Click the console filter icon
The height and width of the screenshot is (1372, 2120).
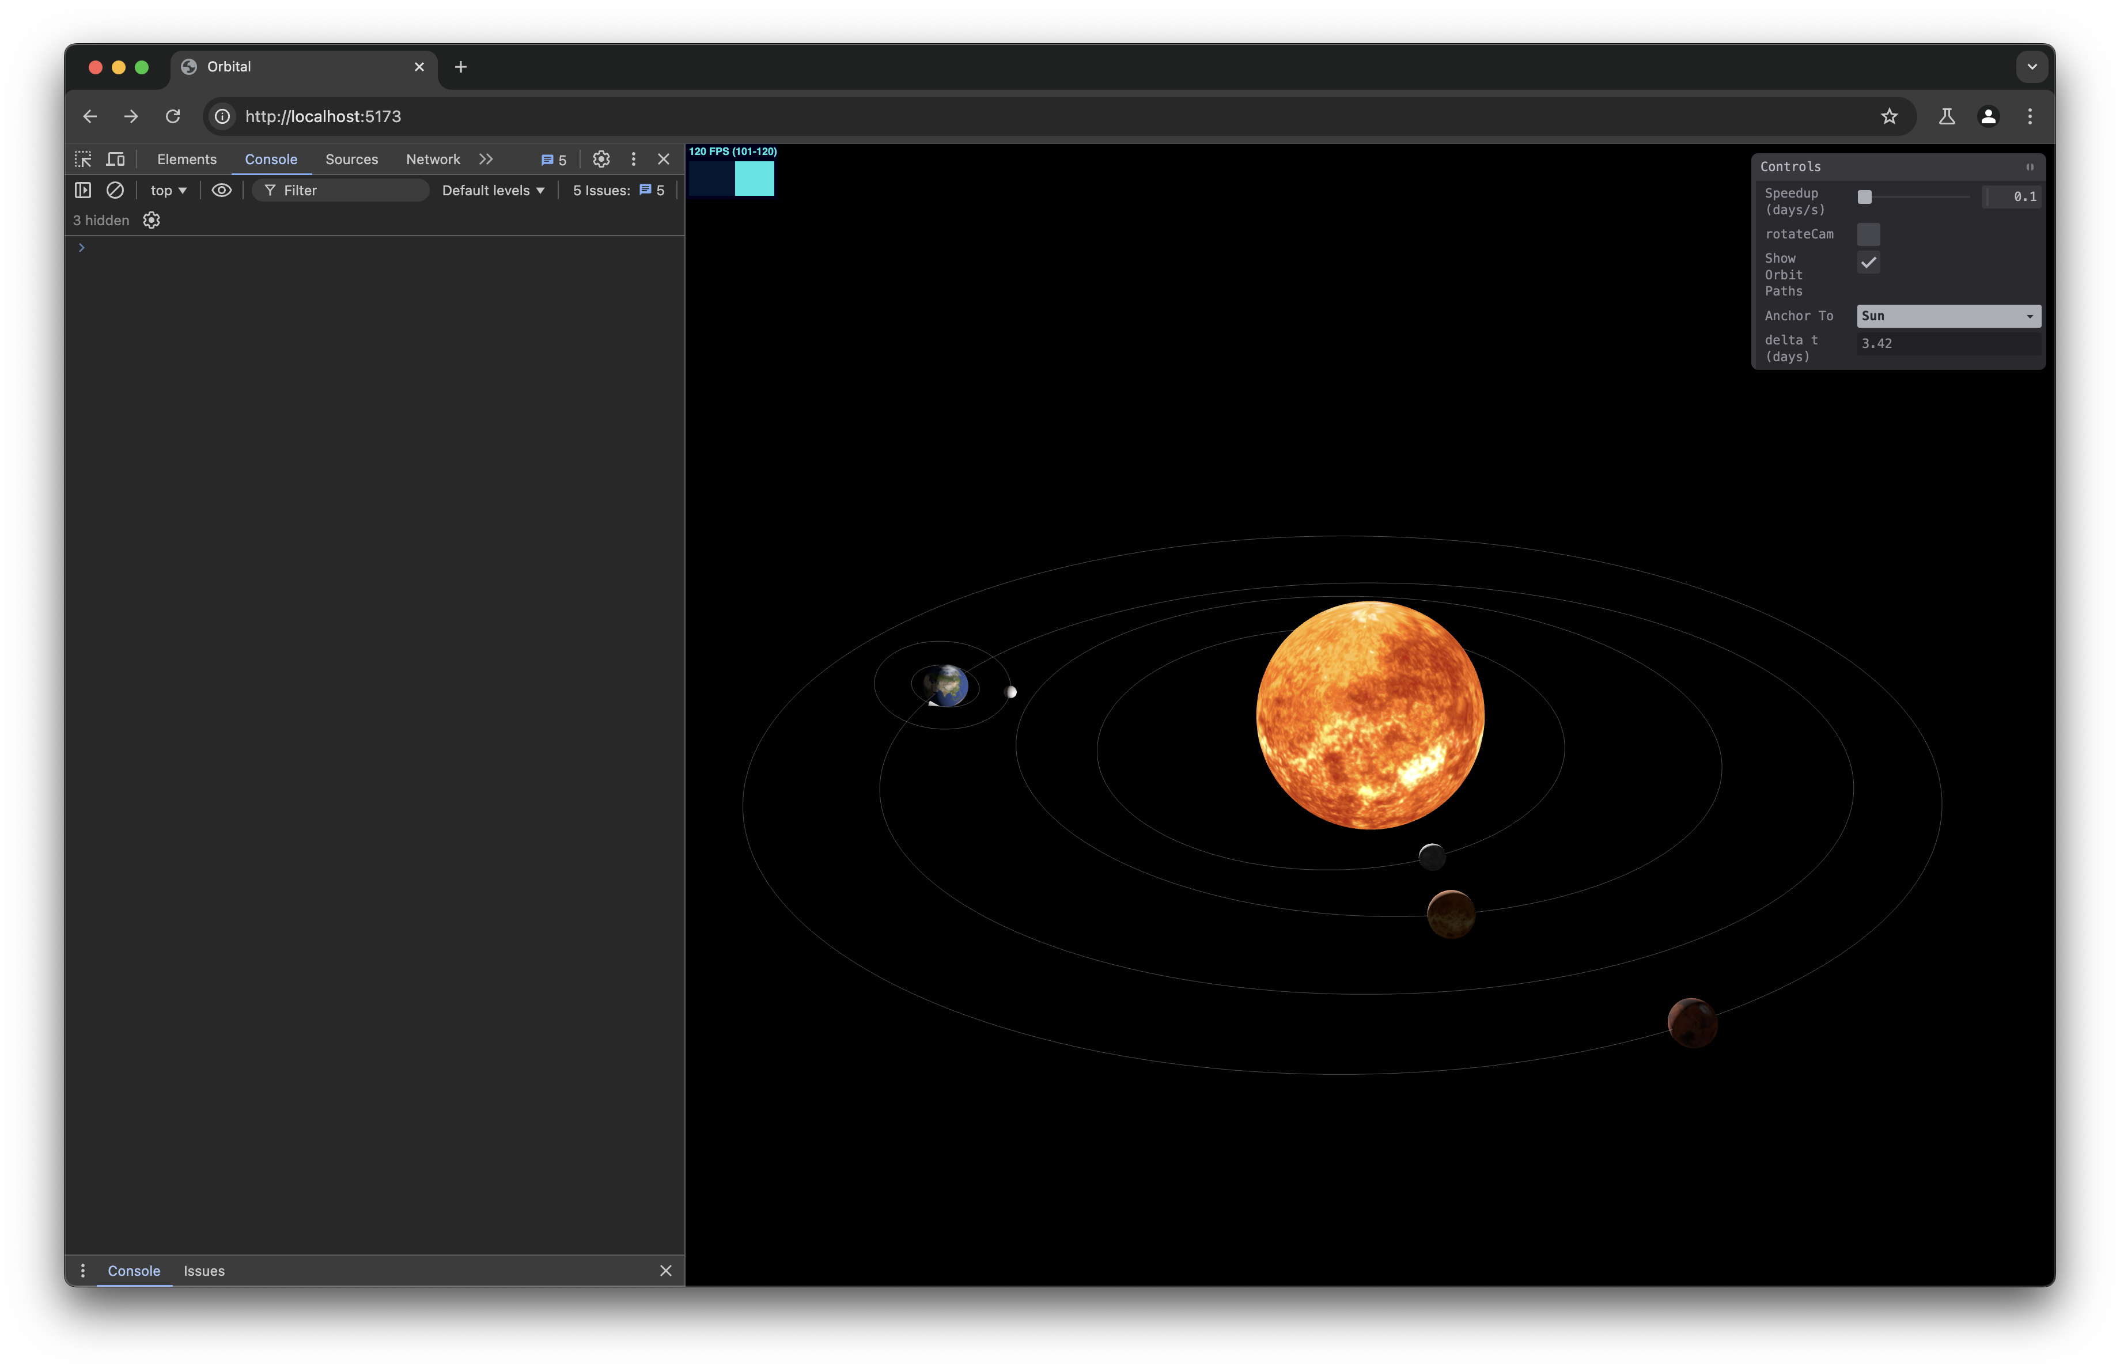click(267, 188)
